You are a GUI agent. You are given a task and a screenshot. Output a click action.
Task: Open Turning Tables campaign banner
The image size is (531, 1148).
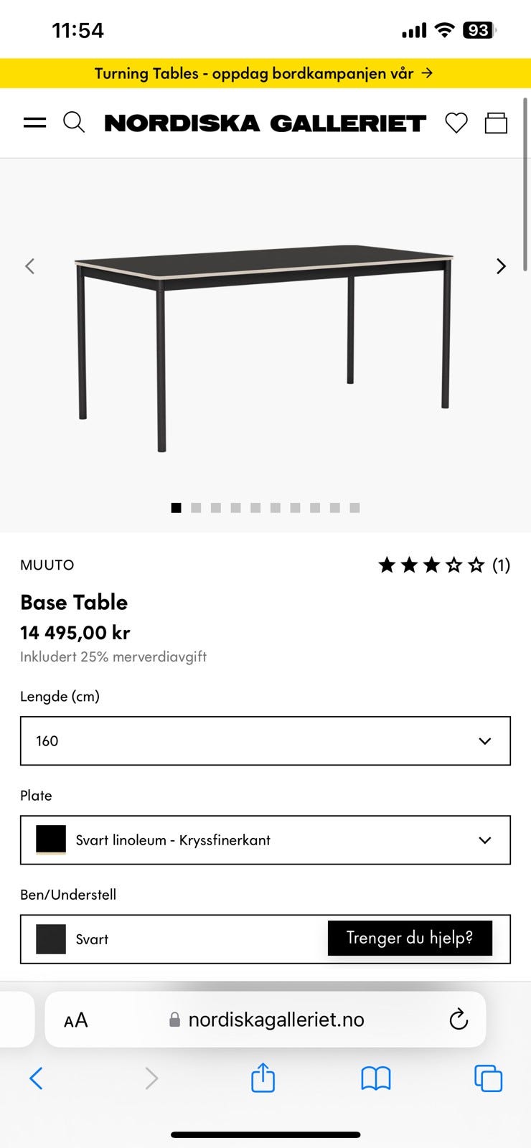tap(265, 73)
